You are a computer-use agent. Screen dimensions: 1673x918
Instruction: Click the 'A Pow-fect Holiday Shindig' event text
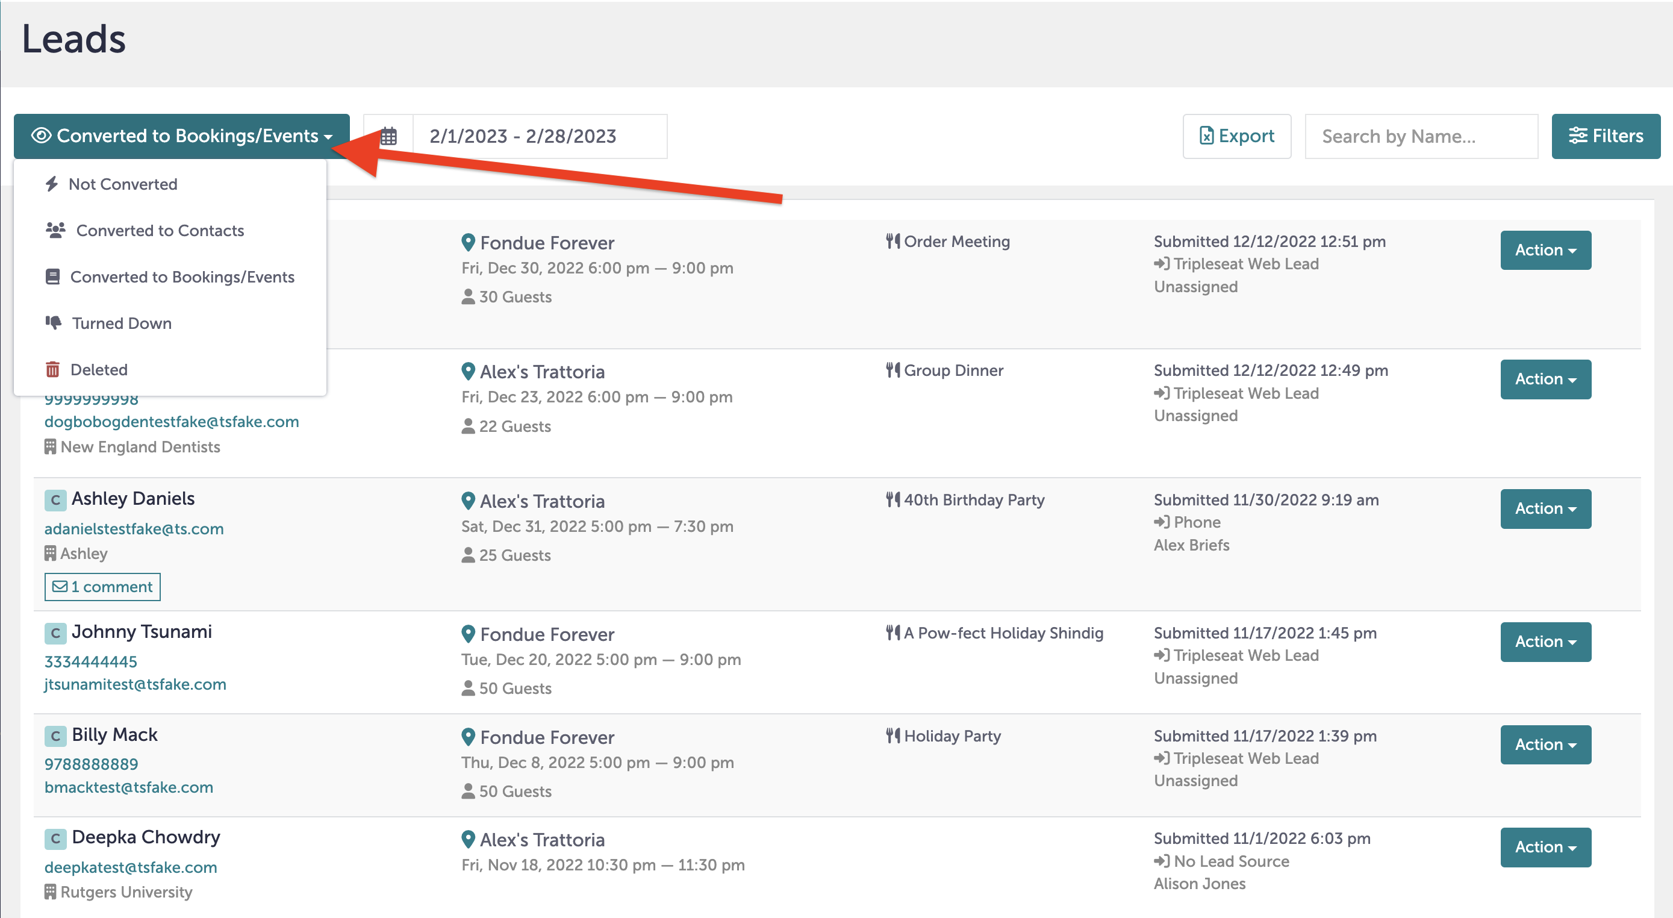1003,633
